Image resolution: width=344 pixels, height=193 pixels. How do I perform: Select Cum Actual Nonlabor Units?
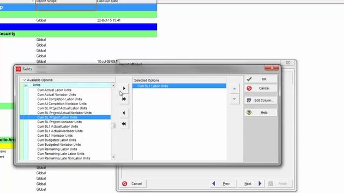[x=56, y=94]
